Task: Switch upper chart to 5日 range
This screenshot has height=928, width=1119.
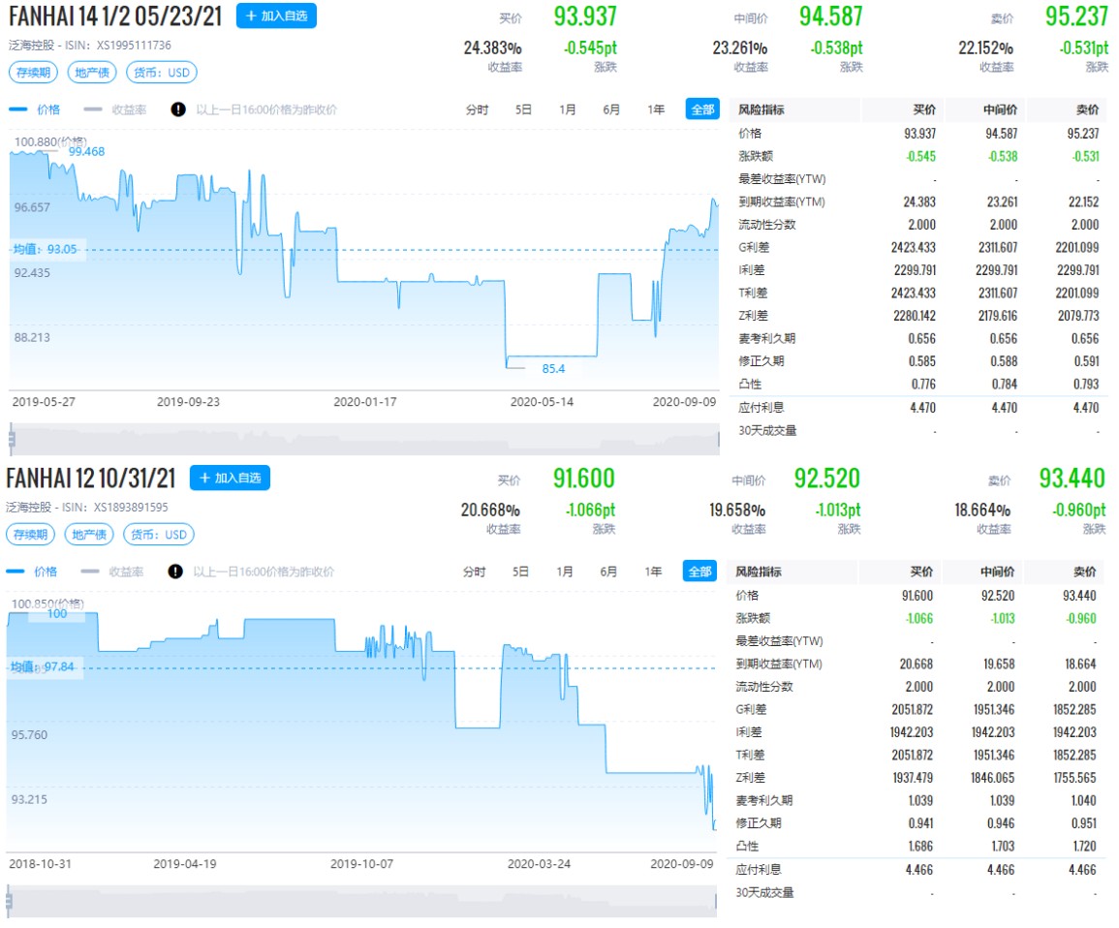Action: tap(523, 109)
